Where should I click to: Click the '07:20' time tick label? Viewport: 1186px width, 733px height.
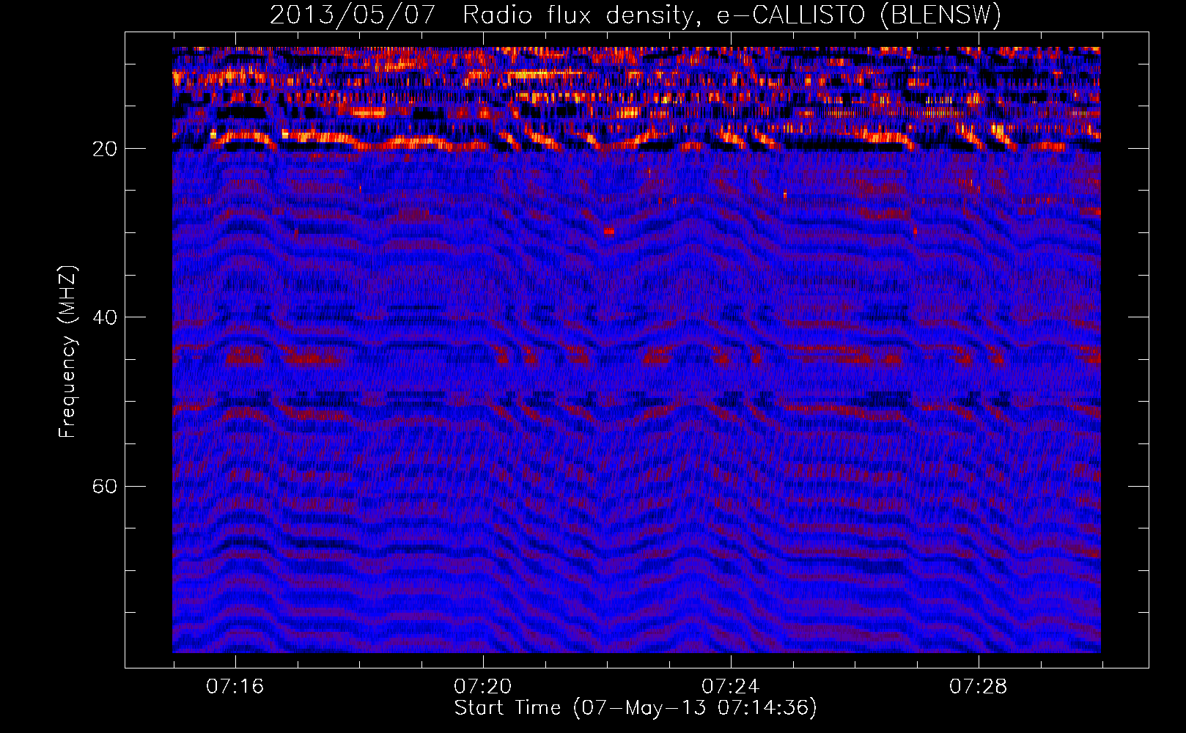482,687
